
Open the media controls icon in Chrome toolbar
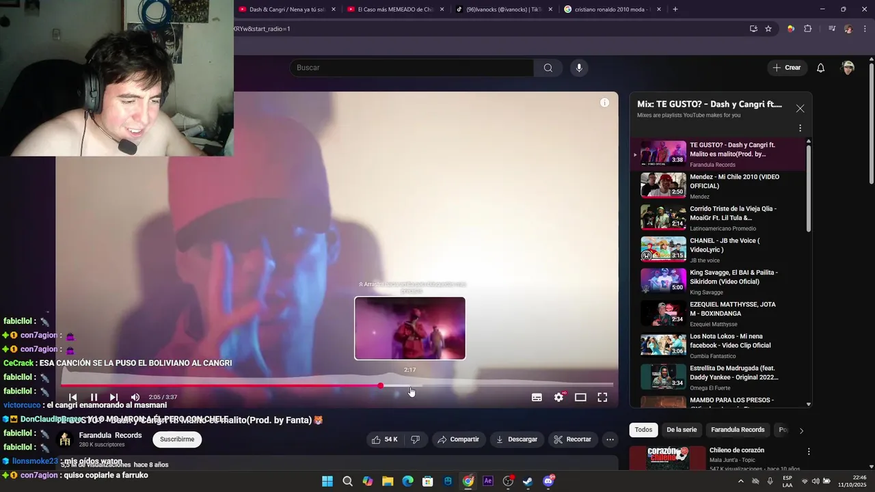[x=832, y=29]
